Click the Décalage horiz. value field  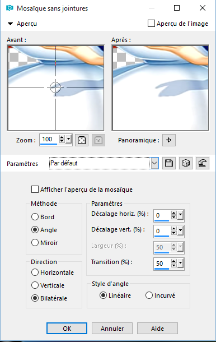point(162,215)
